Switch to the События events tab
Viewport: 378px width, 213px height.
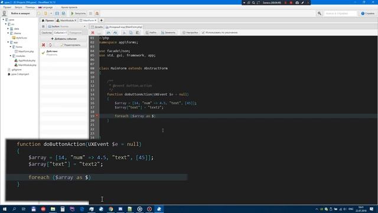[x=60, y=33]
